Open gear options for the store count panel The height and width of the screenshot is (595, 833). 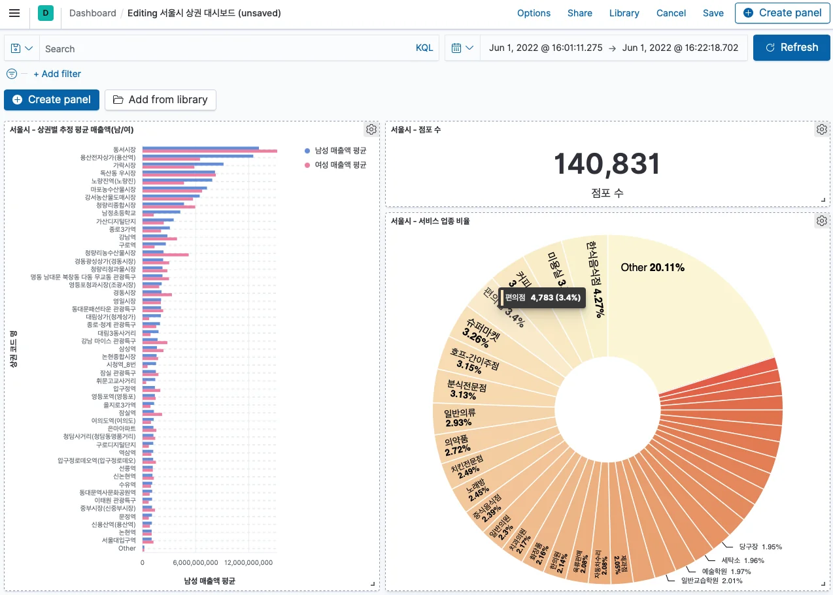click(822, 129)
